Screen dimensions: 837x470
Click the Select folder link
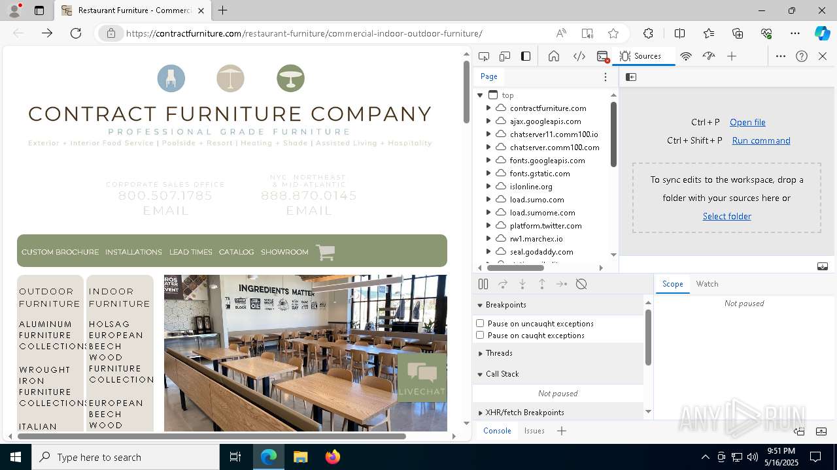tap(726, 216)
